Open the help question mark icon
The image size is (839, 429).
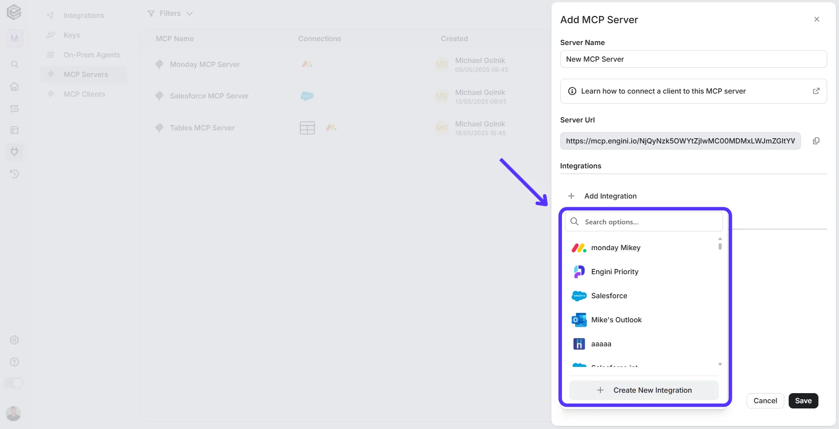click(14, 362)
